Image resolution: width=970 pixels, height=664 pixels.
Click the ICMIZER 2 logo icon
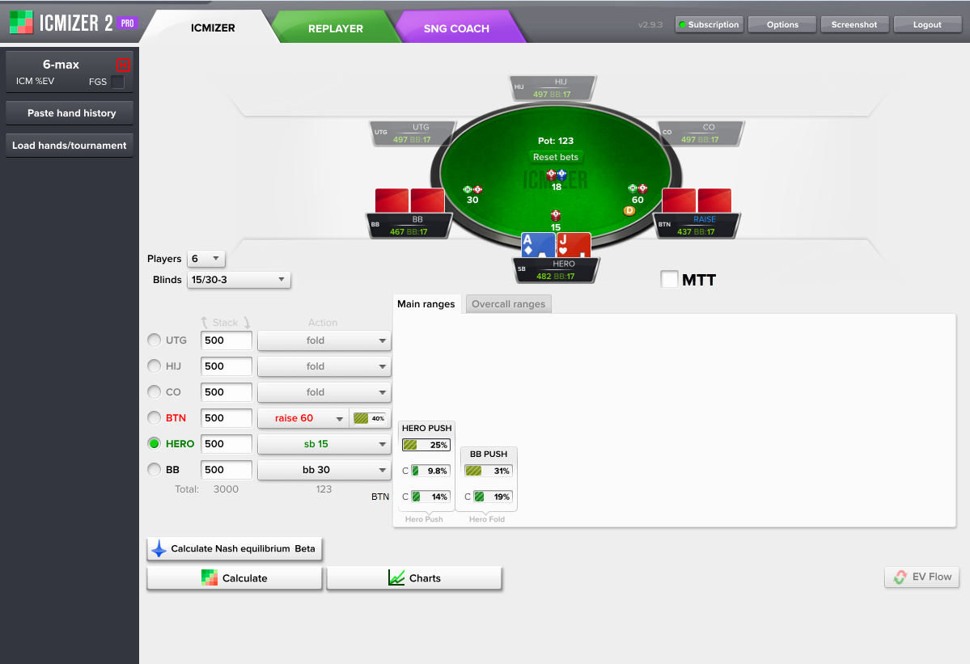tap(21, 23)
